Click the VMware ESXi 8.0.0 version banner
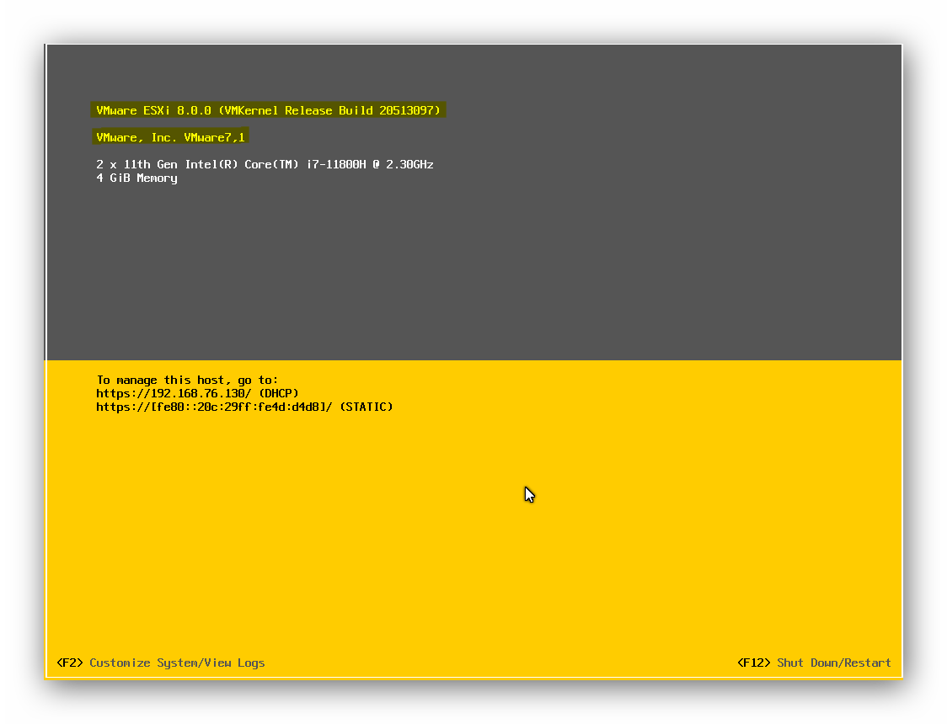947x724 pixels. [268, 109]
